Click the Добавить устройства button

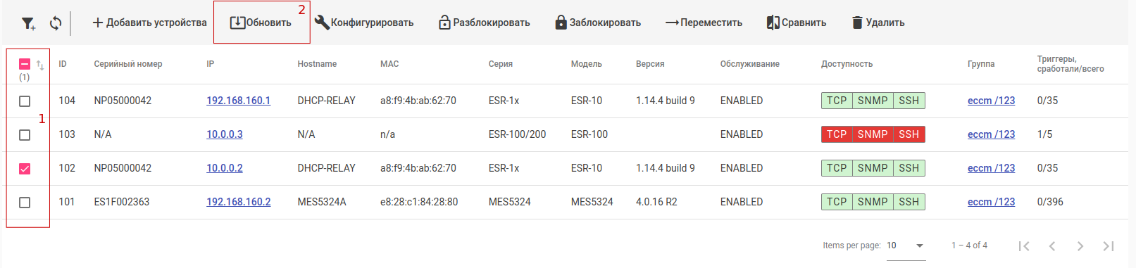[x=149, y=23]
